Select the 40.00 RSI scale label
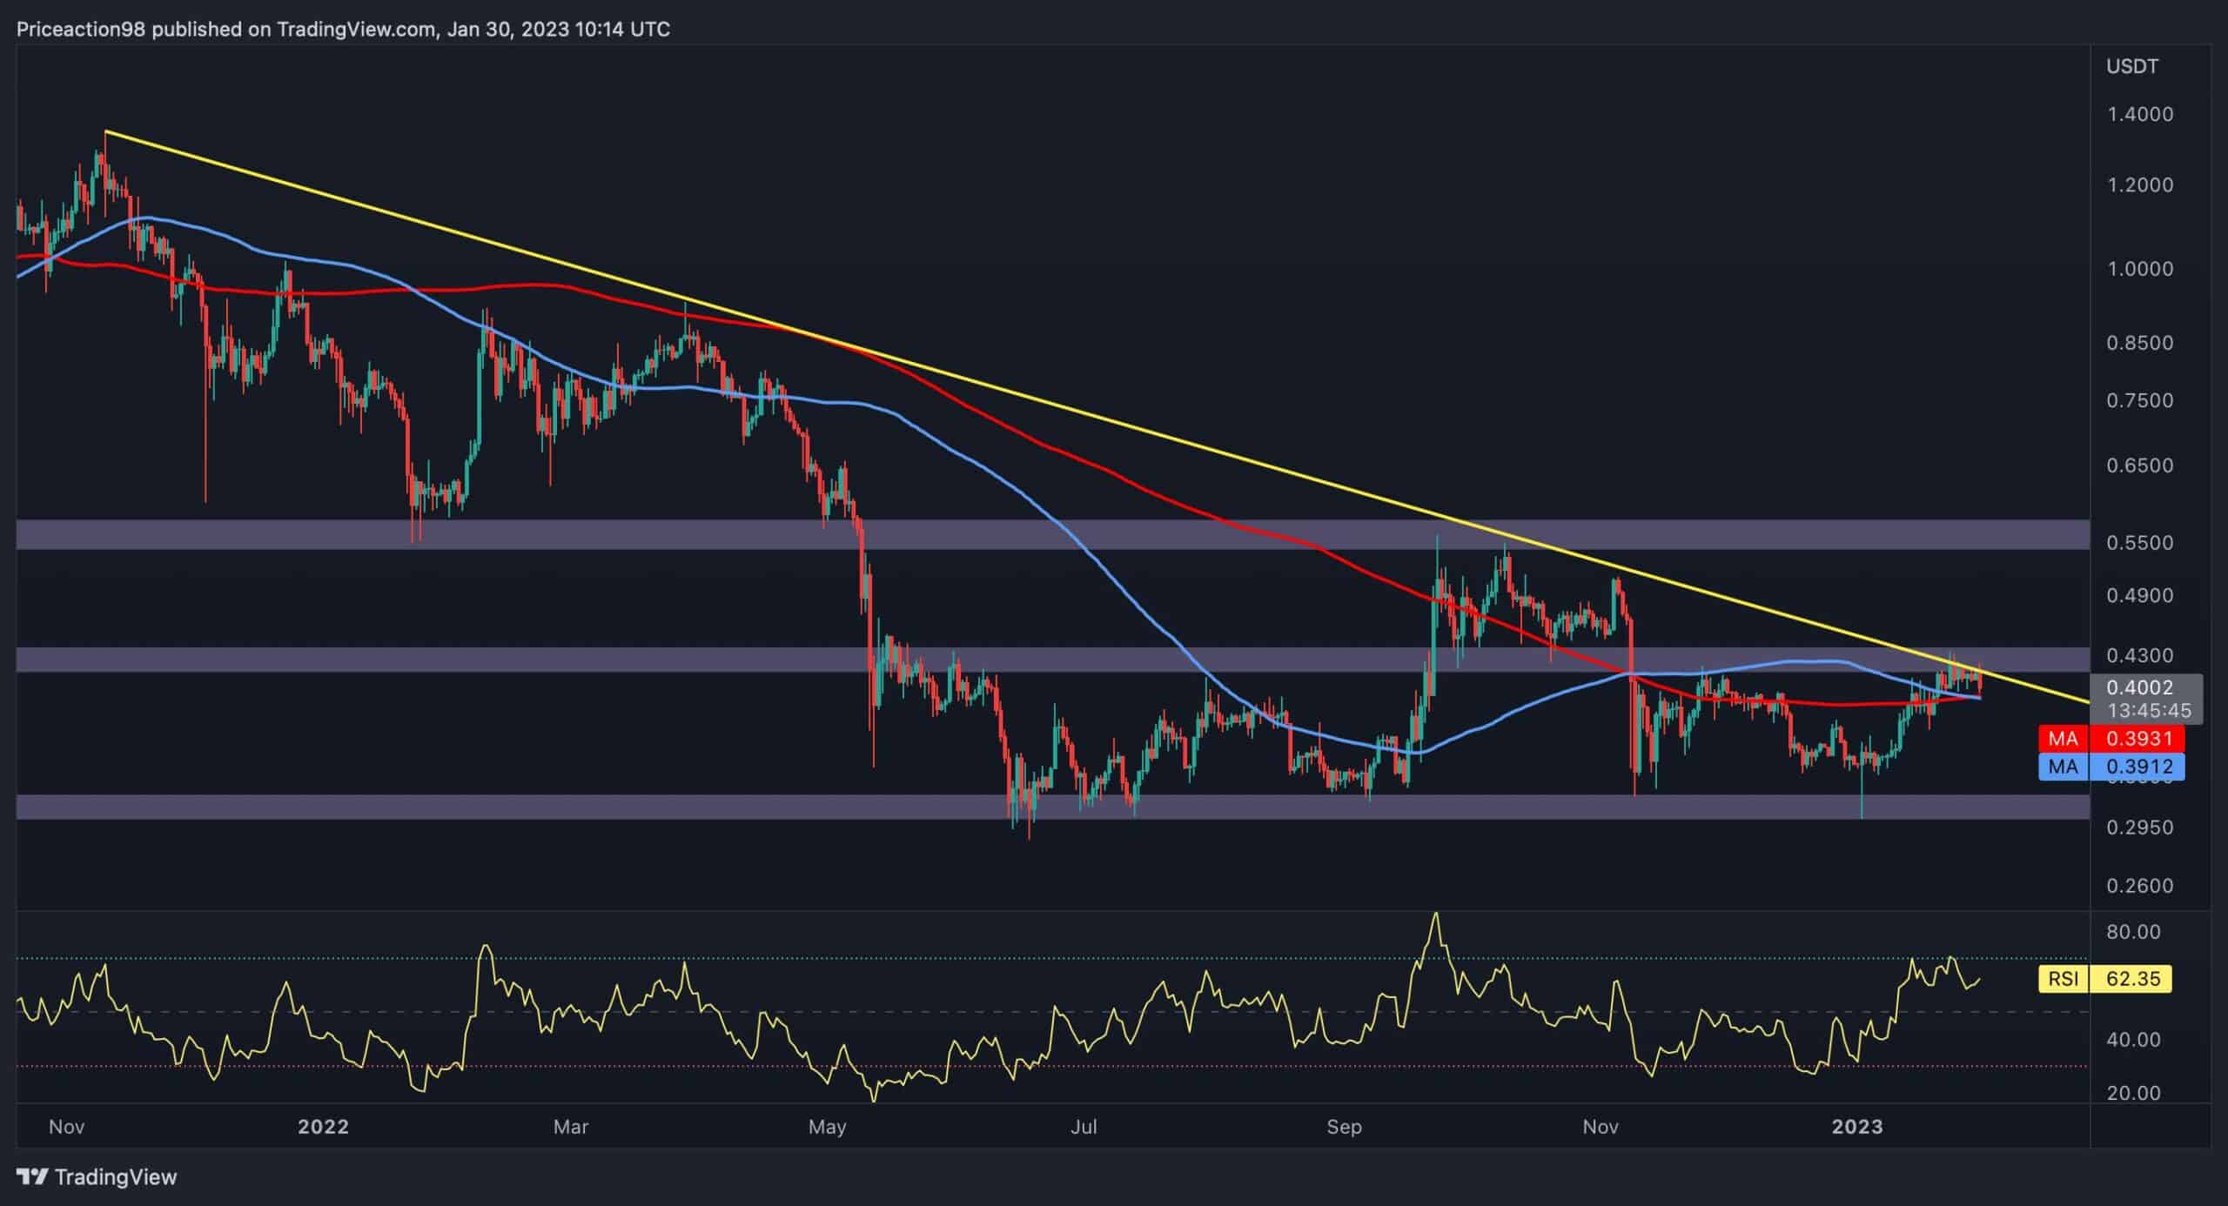Image resolution: width=2228 pixels, height=1206 pixels. [x=2133, y=1040]
